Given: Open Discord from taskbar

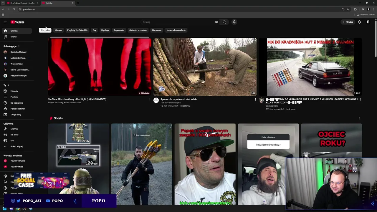Looking at the screenshot, I should click(x=11, y=209).
